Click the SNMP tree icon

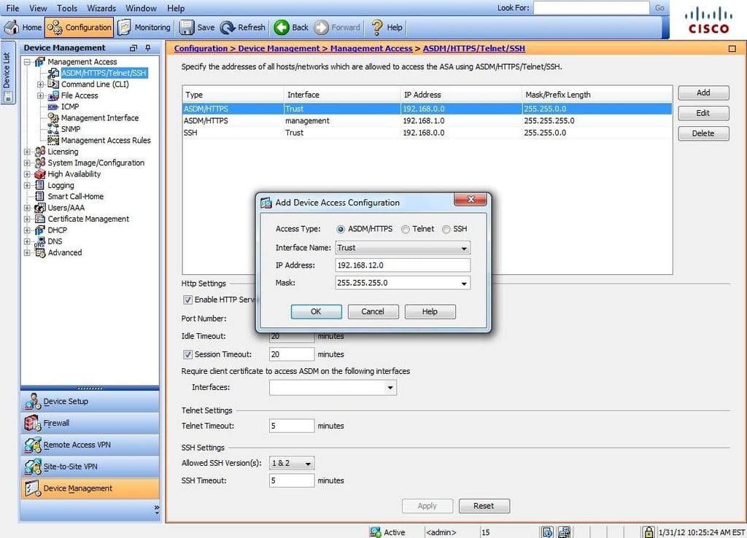(53, 129)
